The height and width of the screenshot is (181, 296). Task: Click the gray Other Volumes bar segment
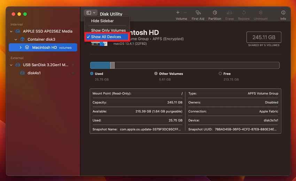tap(112, 65)
